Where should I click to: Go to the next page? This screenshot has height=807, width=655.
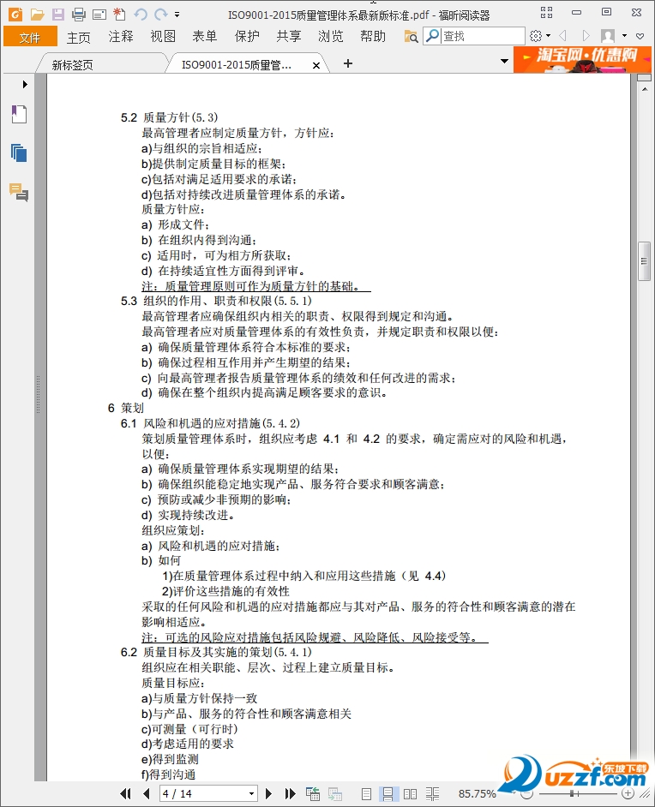(x=268, y=793)
